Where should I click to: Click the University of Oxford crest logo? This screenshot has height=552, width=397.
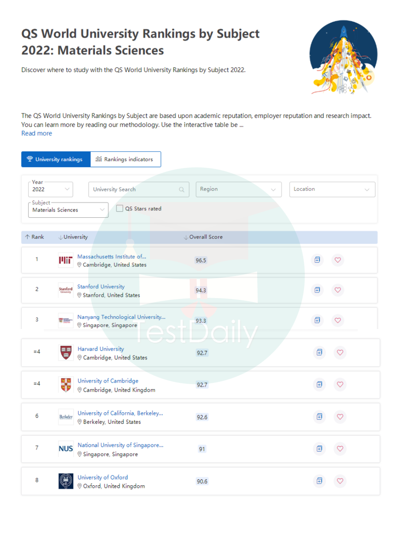point(66,481)
